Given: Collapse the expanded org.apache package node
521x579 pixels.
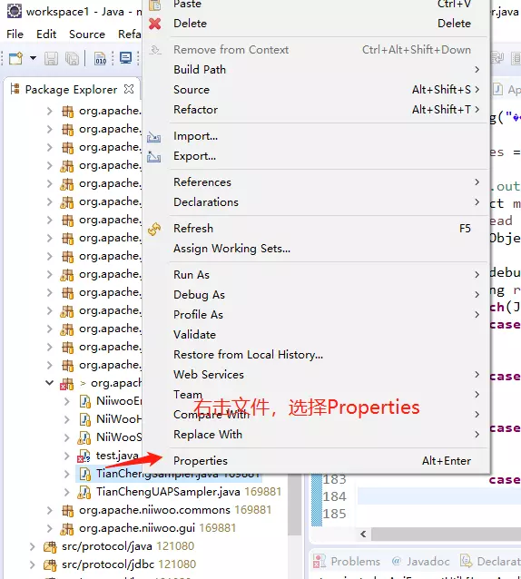Looking at the screenshot, I should click(x=50, y=383).
